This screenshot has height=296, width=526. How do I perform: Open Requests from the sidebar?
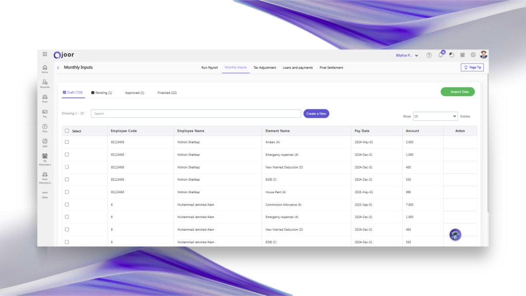pos(45,83)
